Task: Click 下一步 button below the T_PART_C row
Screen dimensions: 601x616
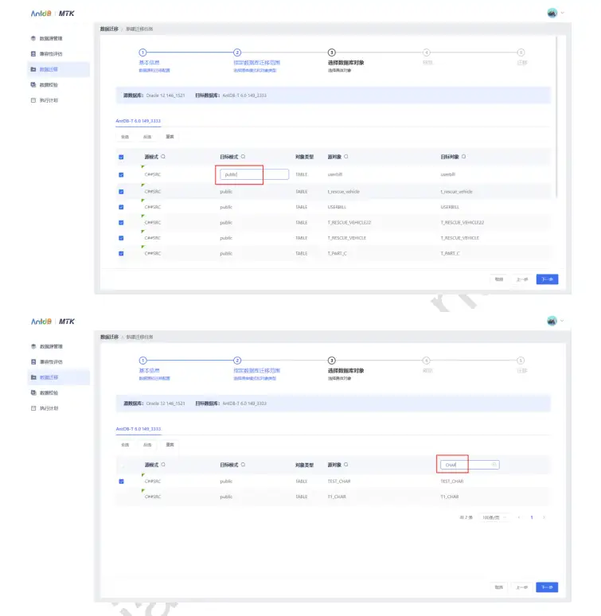Action: pyautogui.click(x=547, y=279)
